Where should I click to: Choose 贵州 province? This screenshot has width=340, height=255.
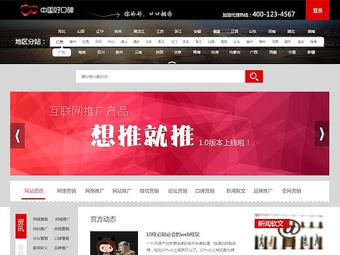119,52
